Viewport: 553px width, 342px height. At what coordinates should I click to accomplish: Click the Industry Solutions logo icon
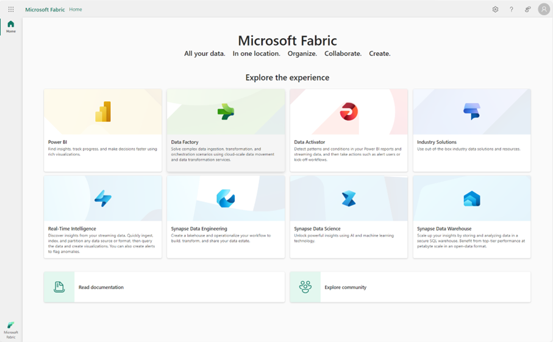(472, 111)
